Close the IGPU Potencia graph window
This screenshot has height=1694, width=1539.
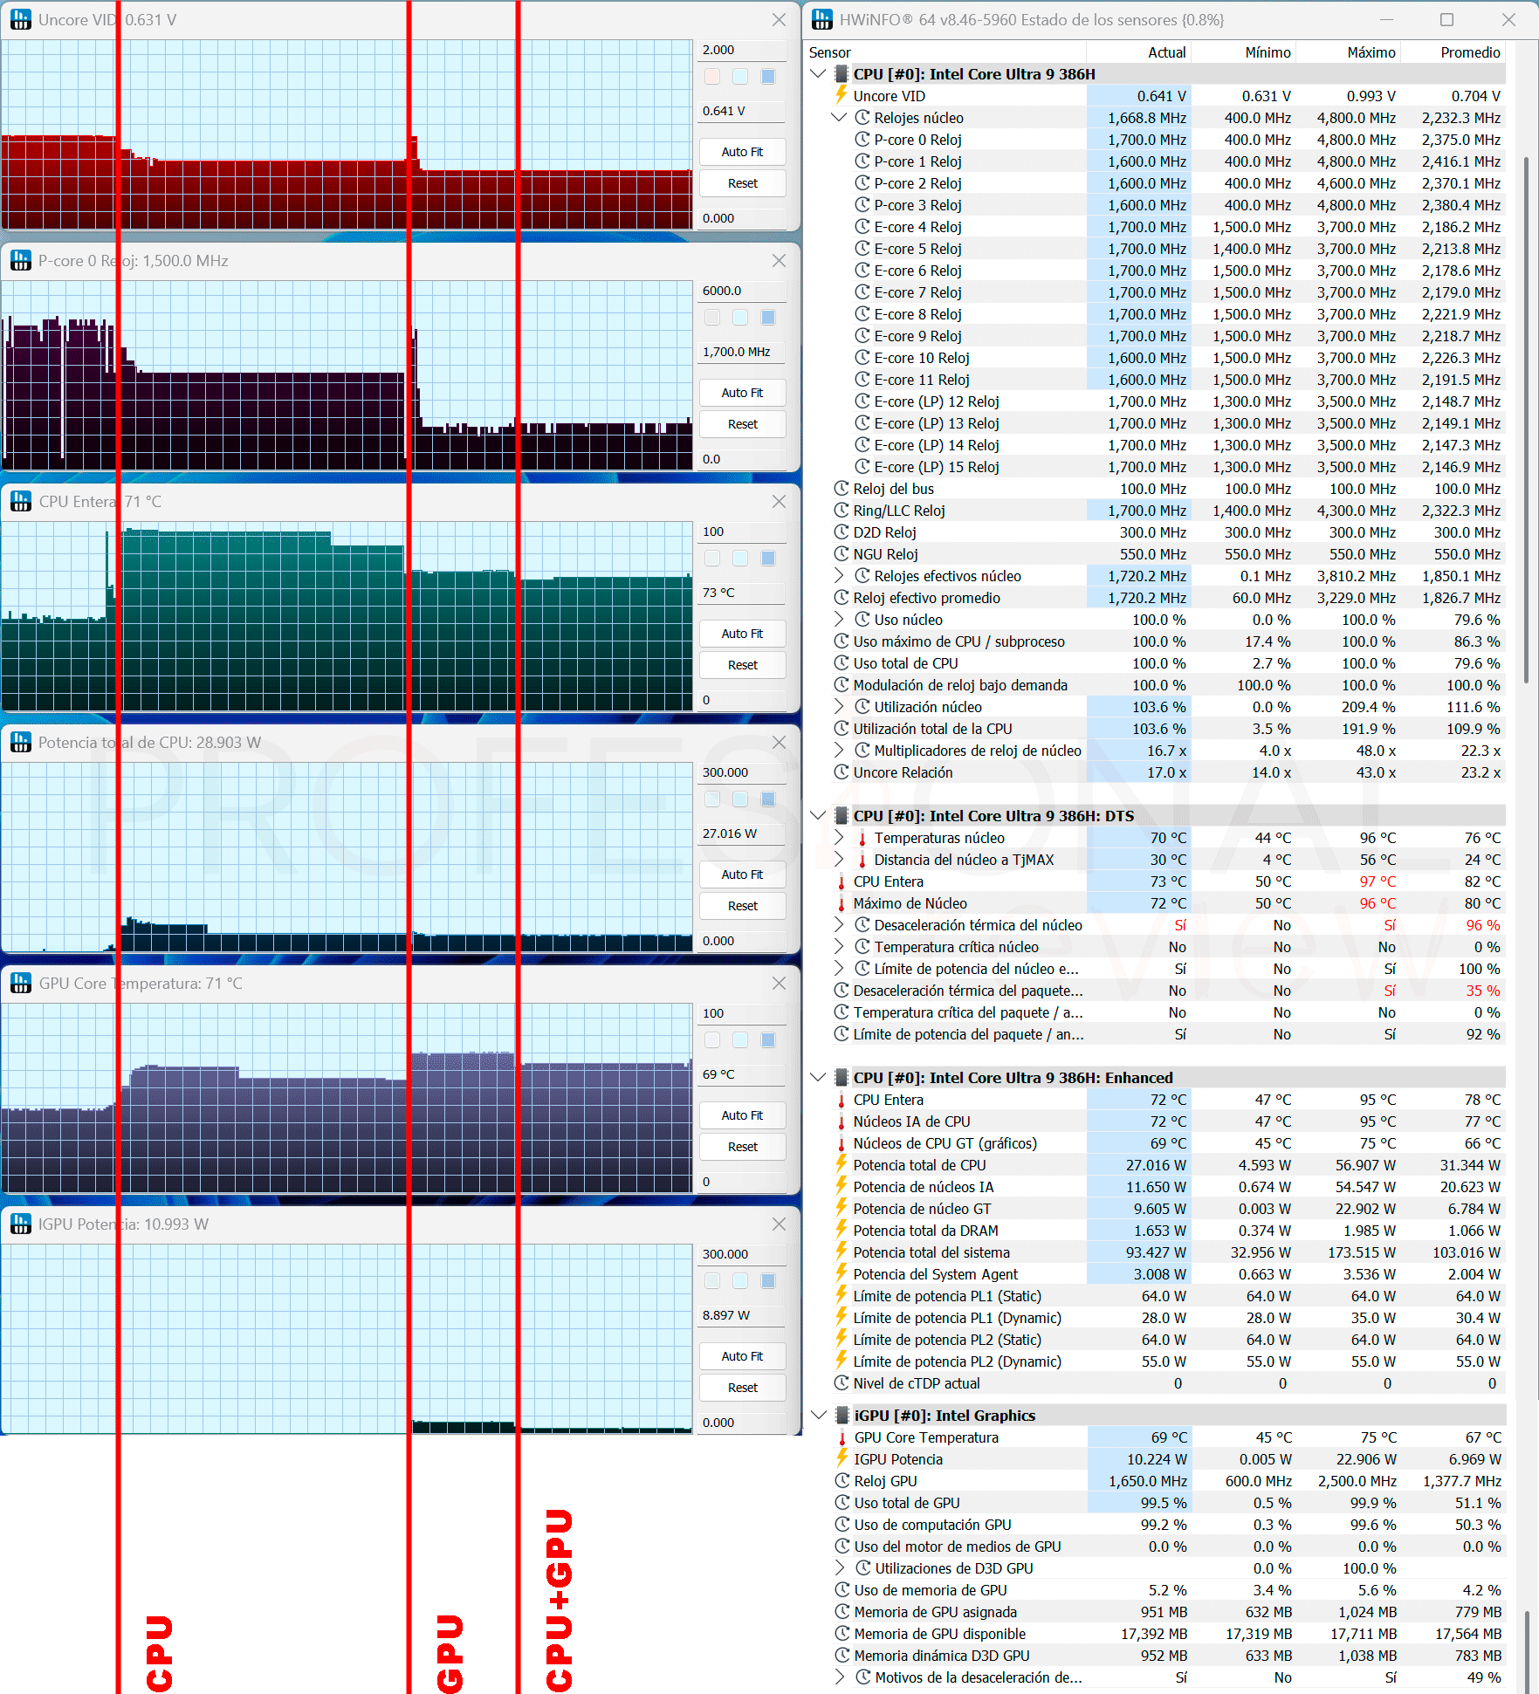coord(779,1224)
